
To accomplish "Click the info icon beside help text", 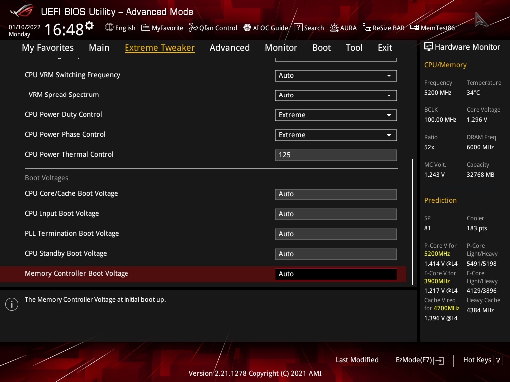I will [12, 304].
